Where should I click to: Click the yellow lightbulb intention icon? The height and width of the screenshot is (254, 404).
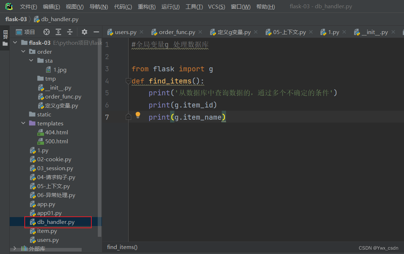pyautogui.click(x=138, y=115)
